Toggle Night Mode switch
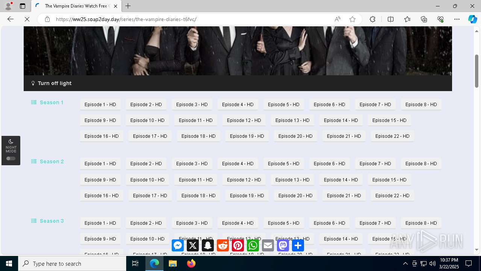Image resolution: width=481 pixels, height=271 pixels. point(11,158)
